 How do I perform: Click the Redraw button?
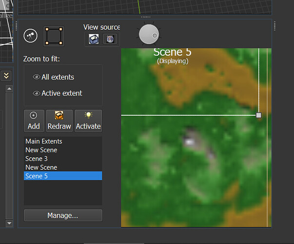(59, 121)
